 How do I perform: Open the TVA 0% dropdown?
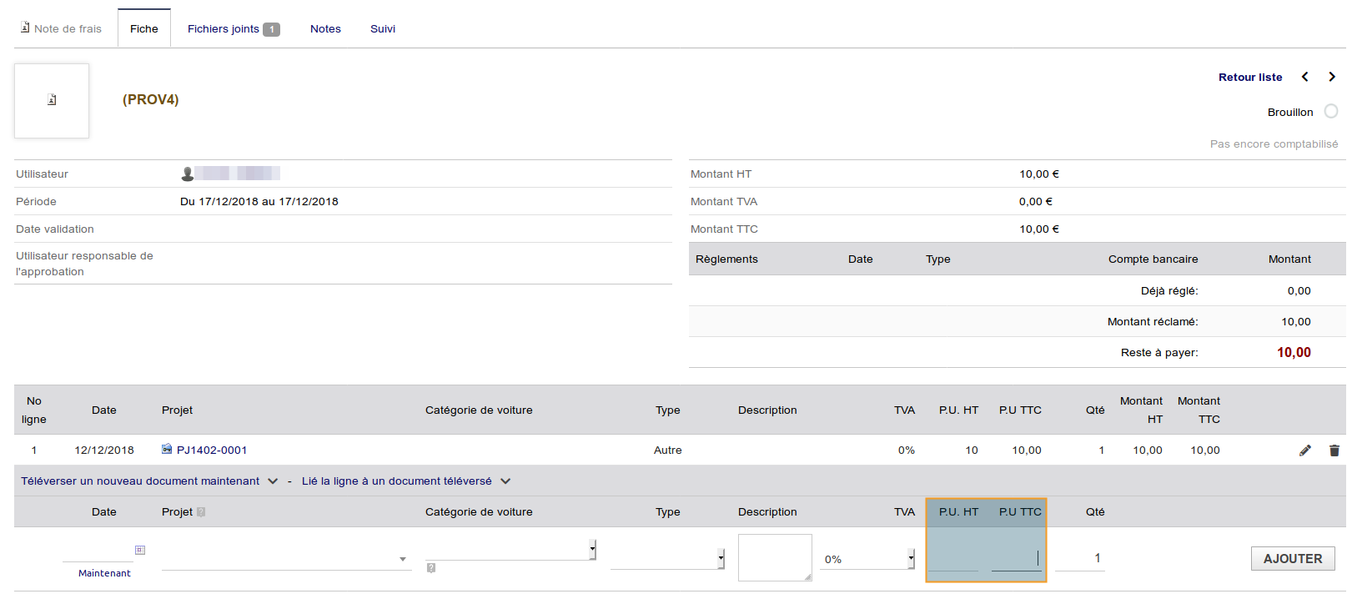coord(868,559)
